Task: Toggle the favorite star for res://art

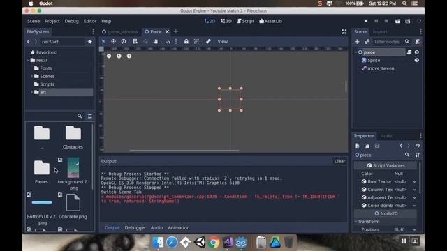Action: [90, 42]
